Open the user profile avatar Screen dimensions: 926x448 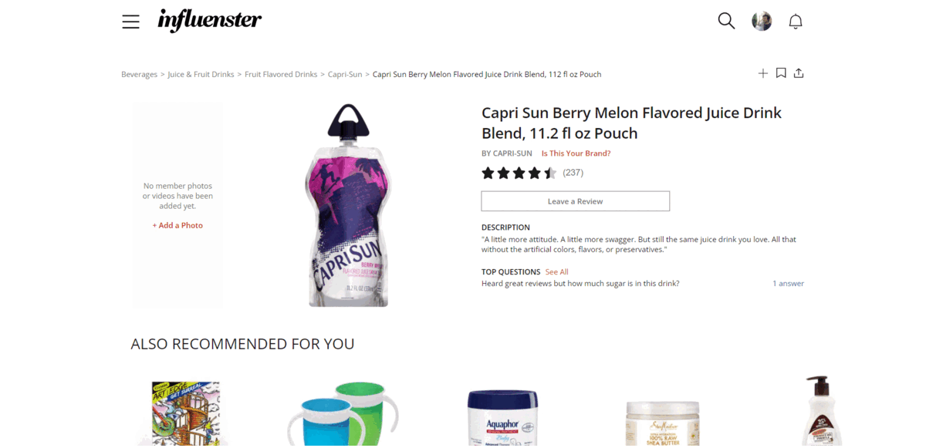[762, 21]
